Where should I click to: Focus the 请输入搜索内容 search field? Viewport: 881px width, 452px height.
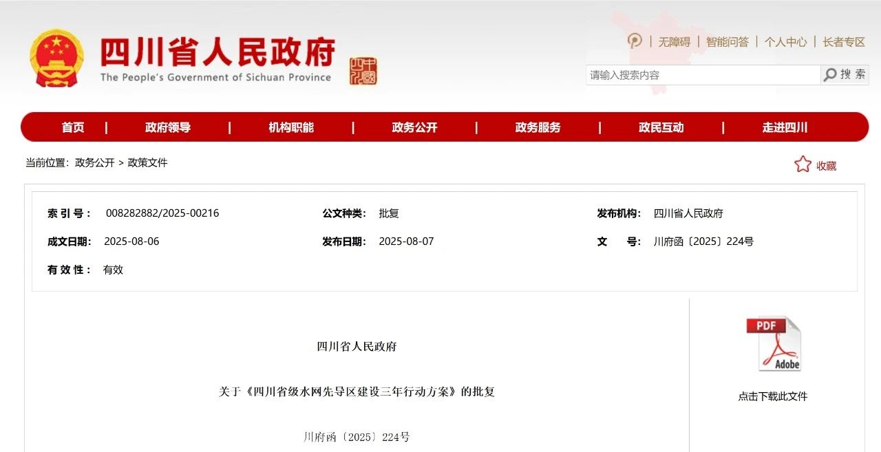click(702, 75)
